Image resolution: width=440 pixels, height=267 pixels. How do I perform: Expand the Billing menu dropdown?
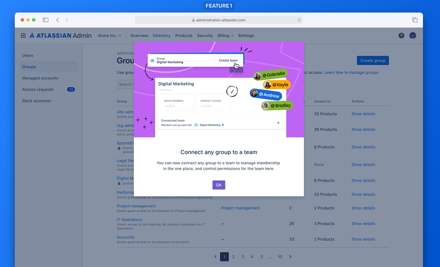pyautogui.click(x=226, y=36)
